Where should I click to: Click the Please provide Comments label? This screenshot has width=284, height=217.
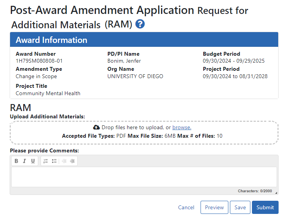coord(44,150)
